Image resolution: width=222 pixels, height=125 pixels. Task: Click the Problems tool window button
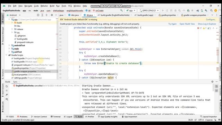pyautogui.click(x=22, y=117)
